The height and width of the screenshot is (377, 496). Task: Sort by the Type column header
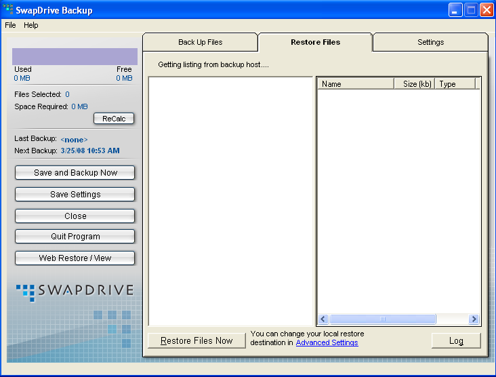point(455,84)
